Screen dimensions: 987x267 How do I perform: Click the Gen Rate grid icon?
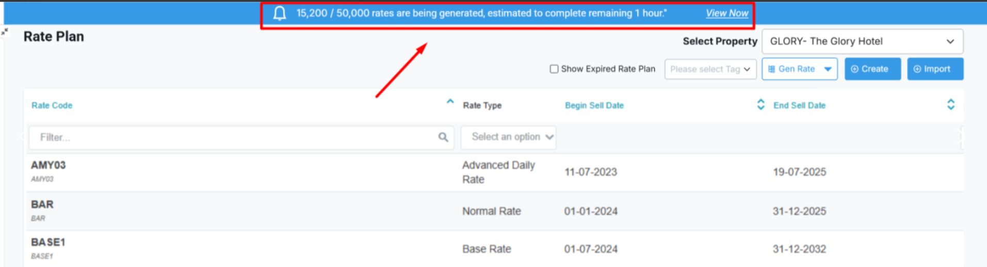[771, 69]
